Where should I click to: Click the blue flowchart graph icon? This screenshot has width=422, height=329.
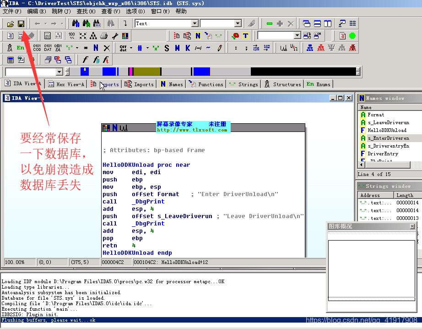point(310,48)
